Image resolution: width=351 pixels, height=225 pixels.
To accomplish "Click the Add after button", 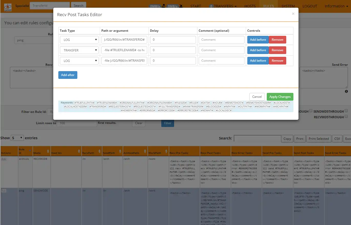I will tap(68, 75).
